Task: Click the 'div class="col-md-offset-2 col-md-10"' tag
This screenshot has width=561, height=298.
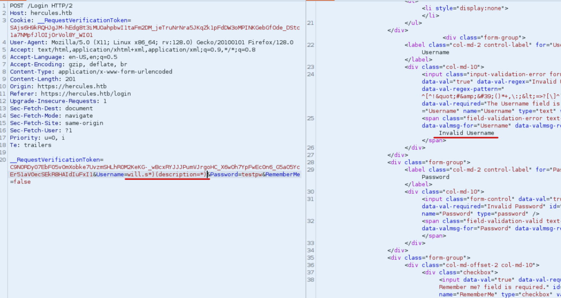Action: [472, 265]
